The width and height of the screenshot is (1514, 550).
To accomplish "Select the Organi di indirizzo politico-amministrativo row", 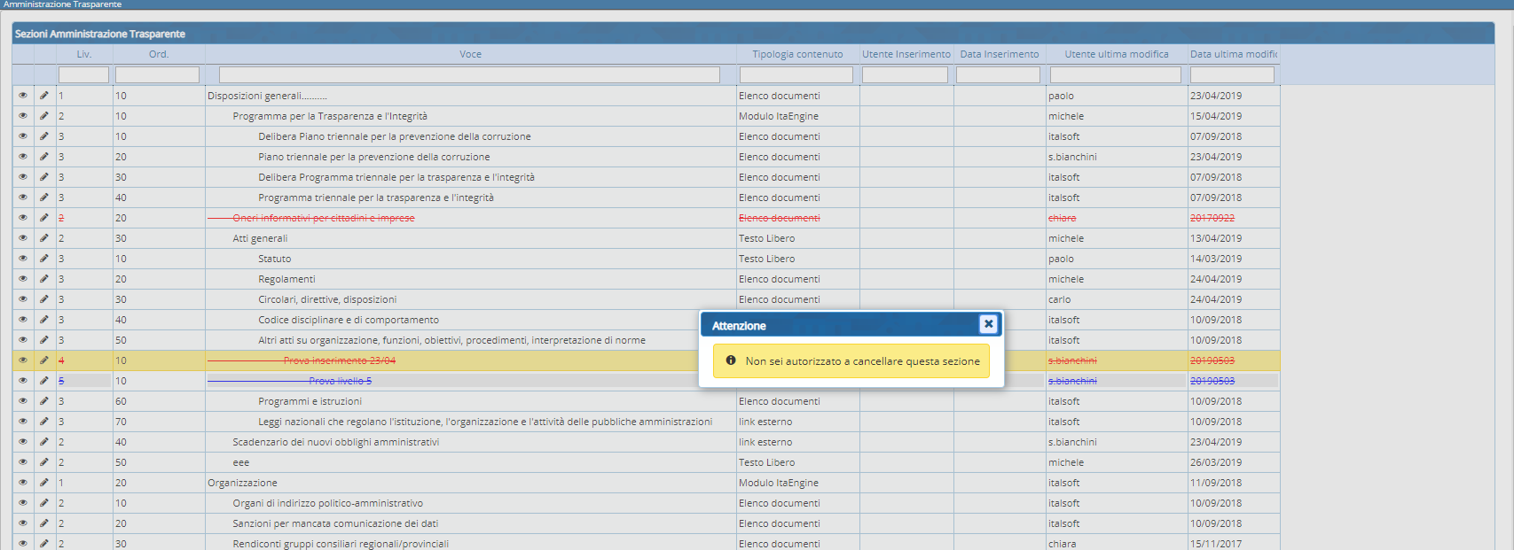I will [x=327, y=503].
